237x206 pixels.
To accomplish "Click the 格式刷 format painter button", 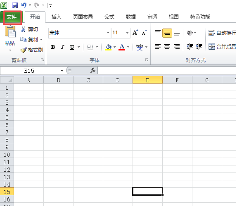I will [x=32, y=50].
